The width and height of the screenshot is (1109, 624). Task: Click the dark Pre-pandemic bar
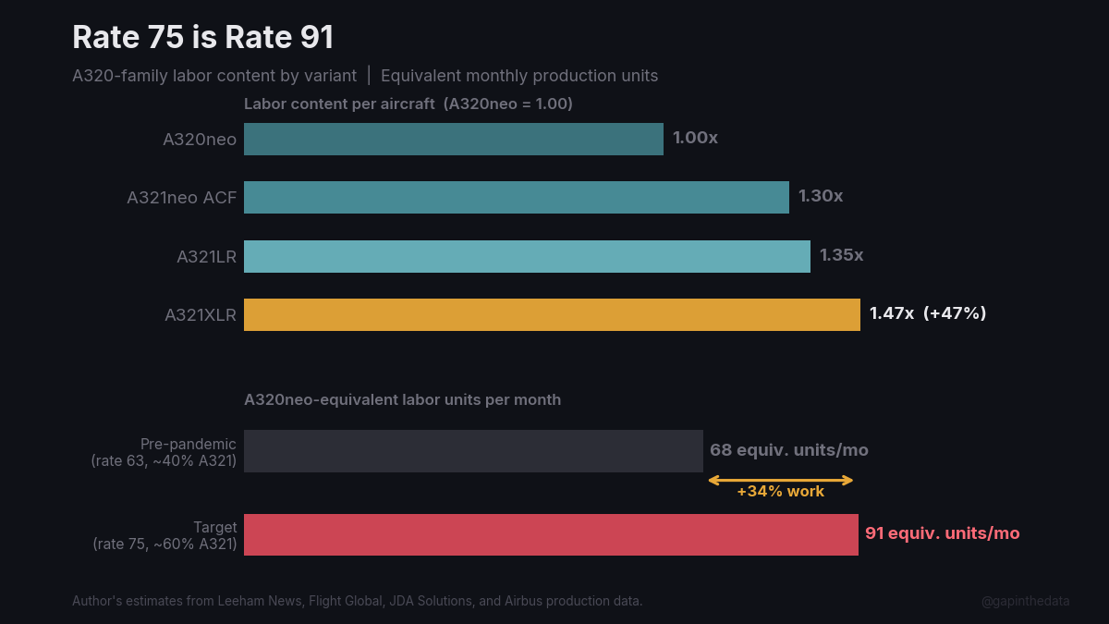click(473, 451)
